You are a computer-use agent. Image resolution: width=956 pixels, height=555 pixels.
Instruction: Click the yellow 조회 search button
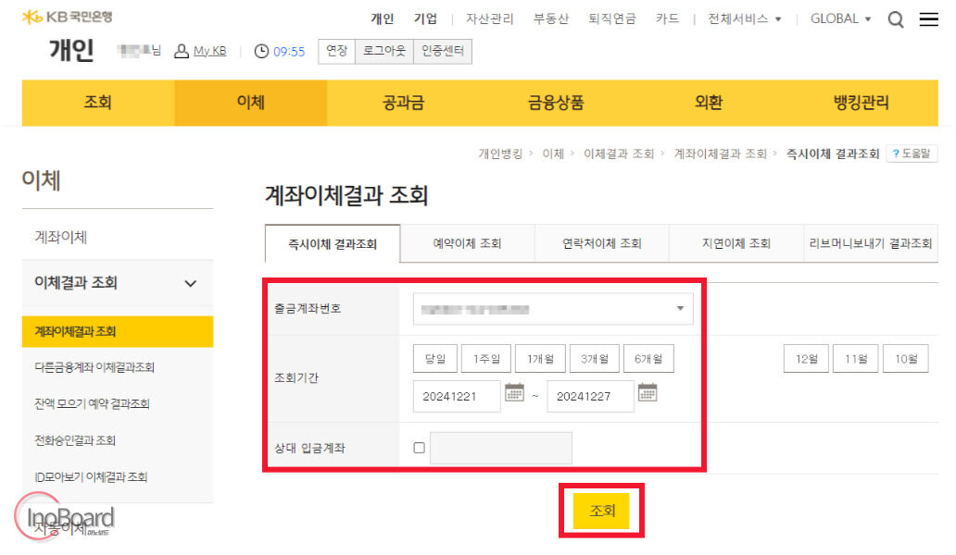click(x=602, y=511)
